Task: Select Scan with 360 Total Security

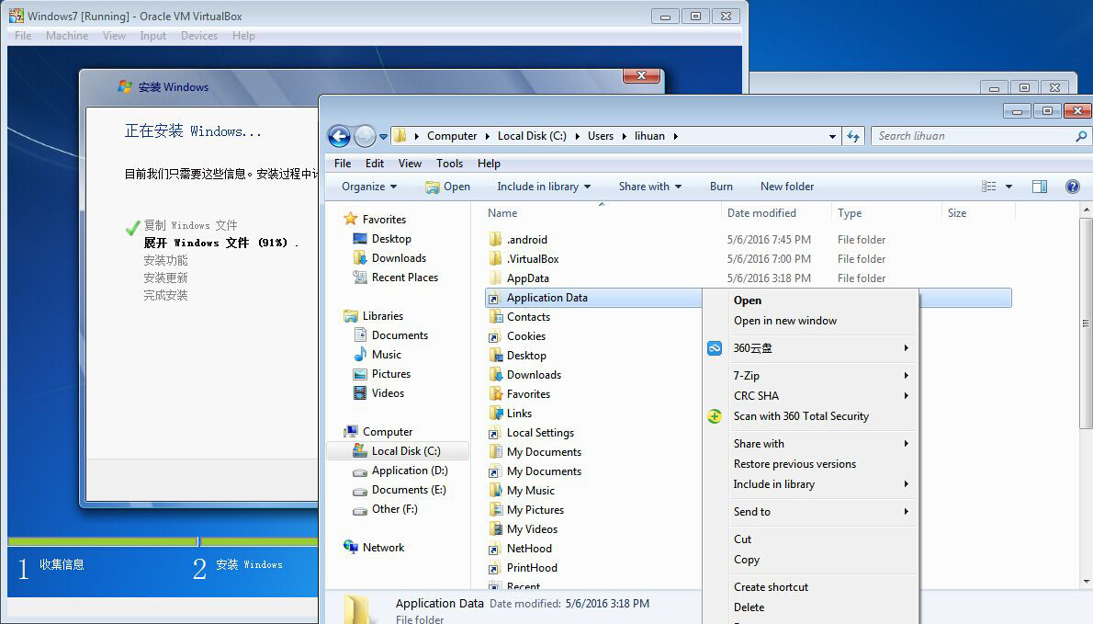Action: 810,416
